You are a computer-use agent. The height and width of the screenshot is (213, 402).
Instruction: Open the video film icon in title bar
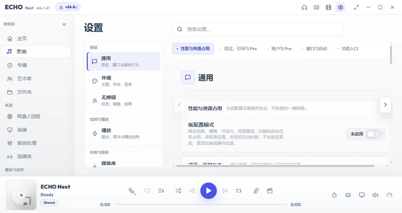click(x=329, y=8)
